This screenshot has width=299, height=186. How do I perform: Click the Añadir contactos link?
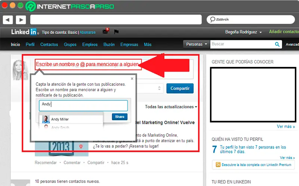(x=284, y=32)
